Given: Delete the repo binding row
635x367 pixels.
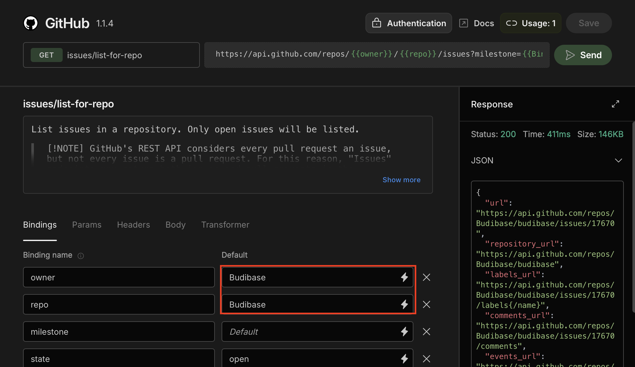Looking at the screenshot, I should (x=426, y=304).
